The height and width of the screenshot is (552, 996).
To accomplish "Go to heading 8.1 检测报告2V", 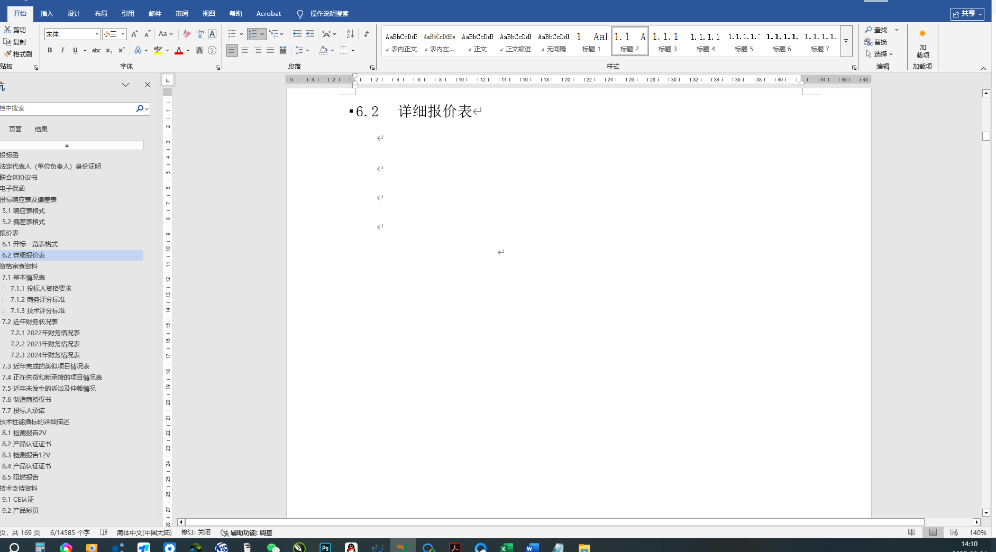I will pyautogui.click(x=24, y=433).
